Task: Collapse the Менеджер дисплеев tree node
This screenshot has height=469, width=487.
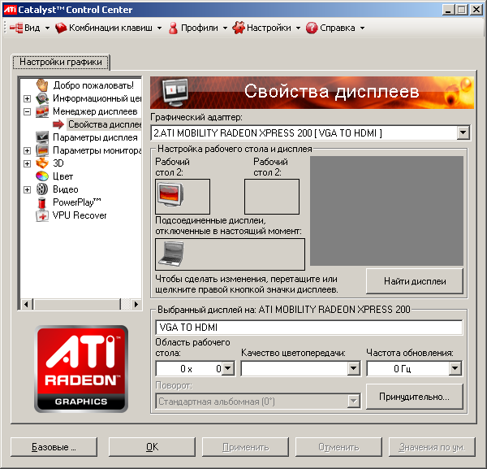Action: click(x=28, y=111)
